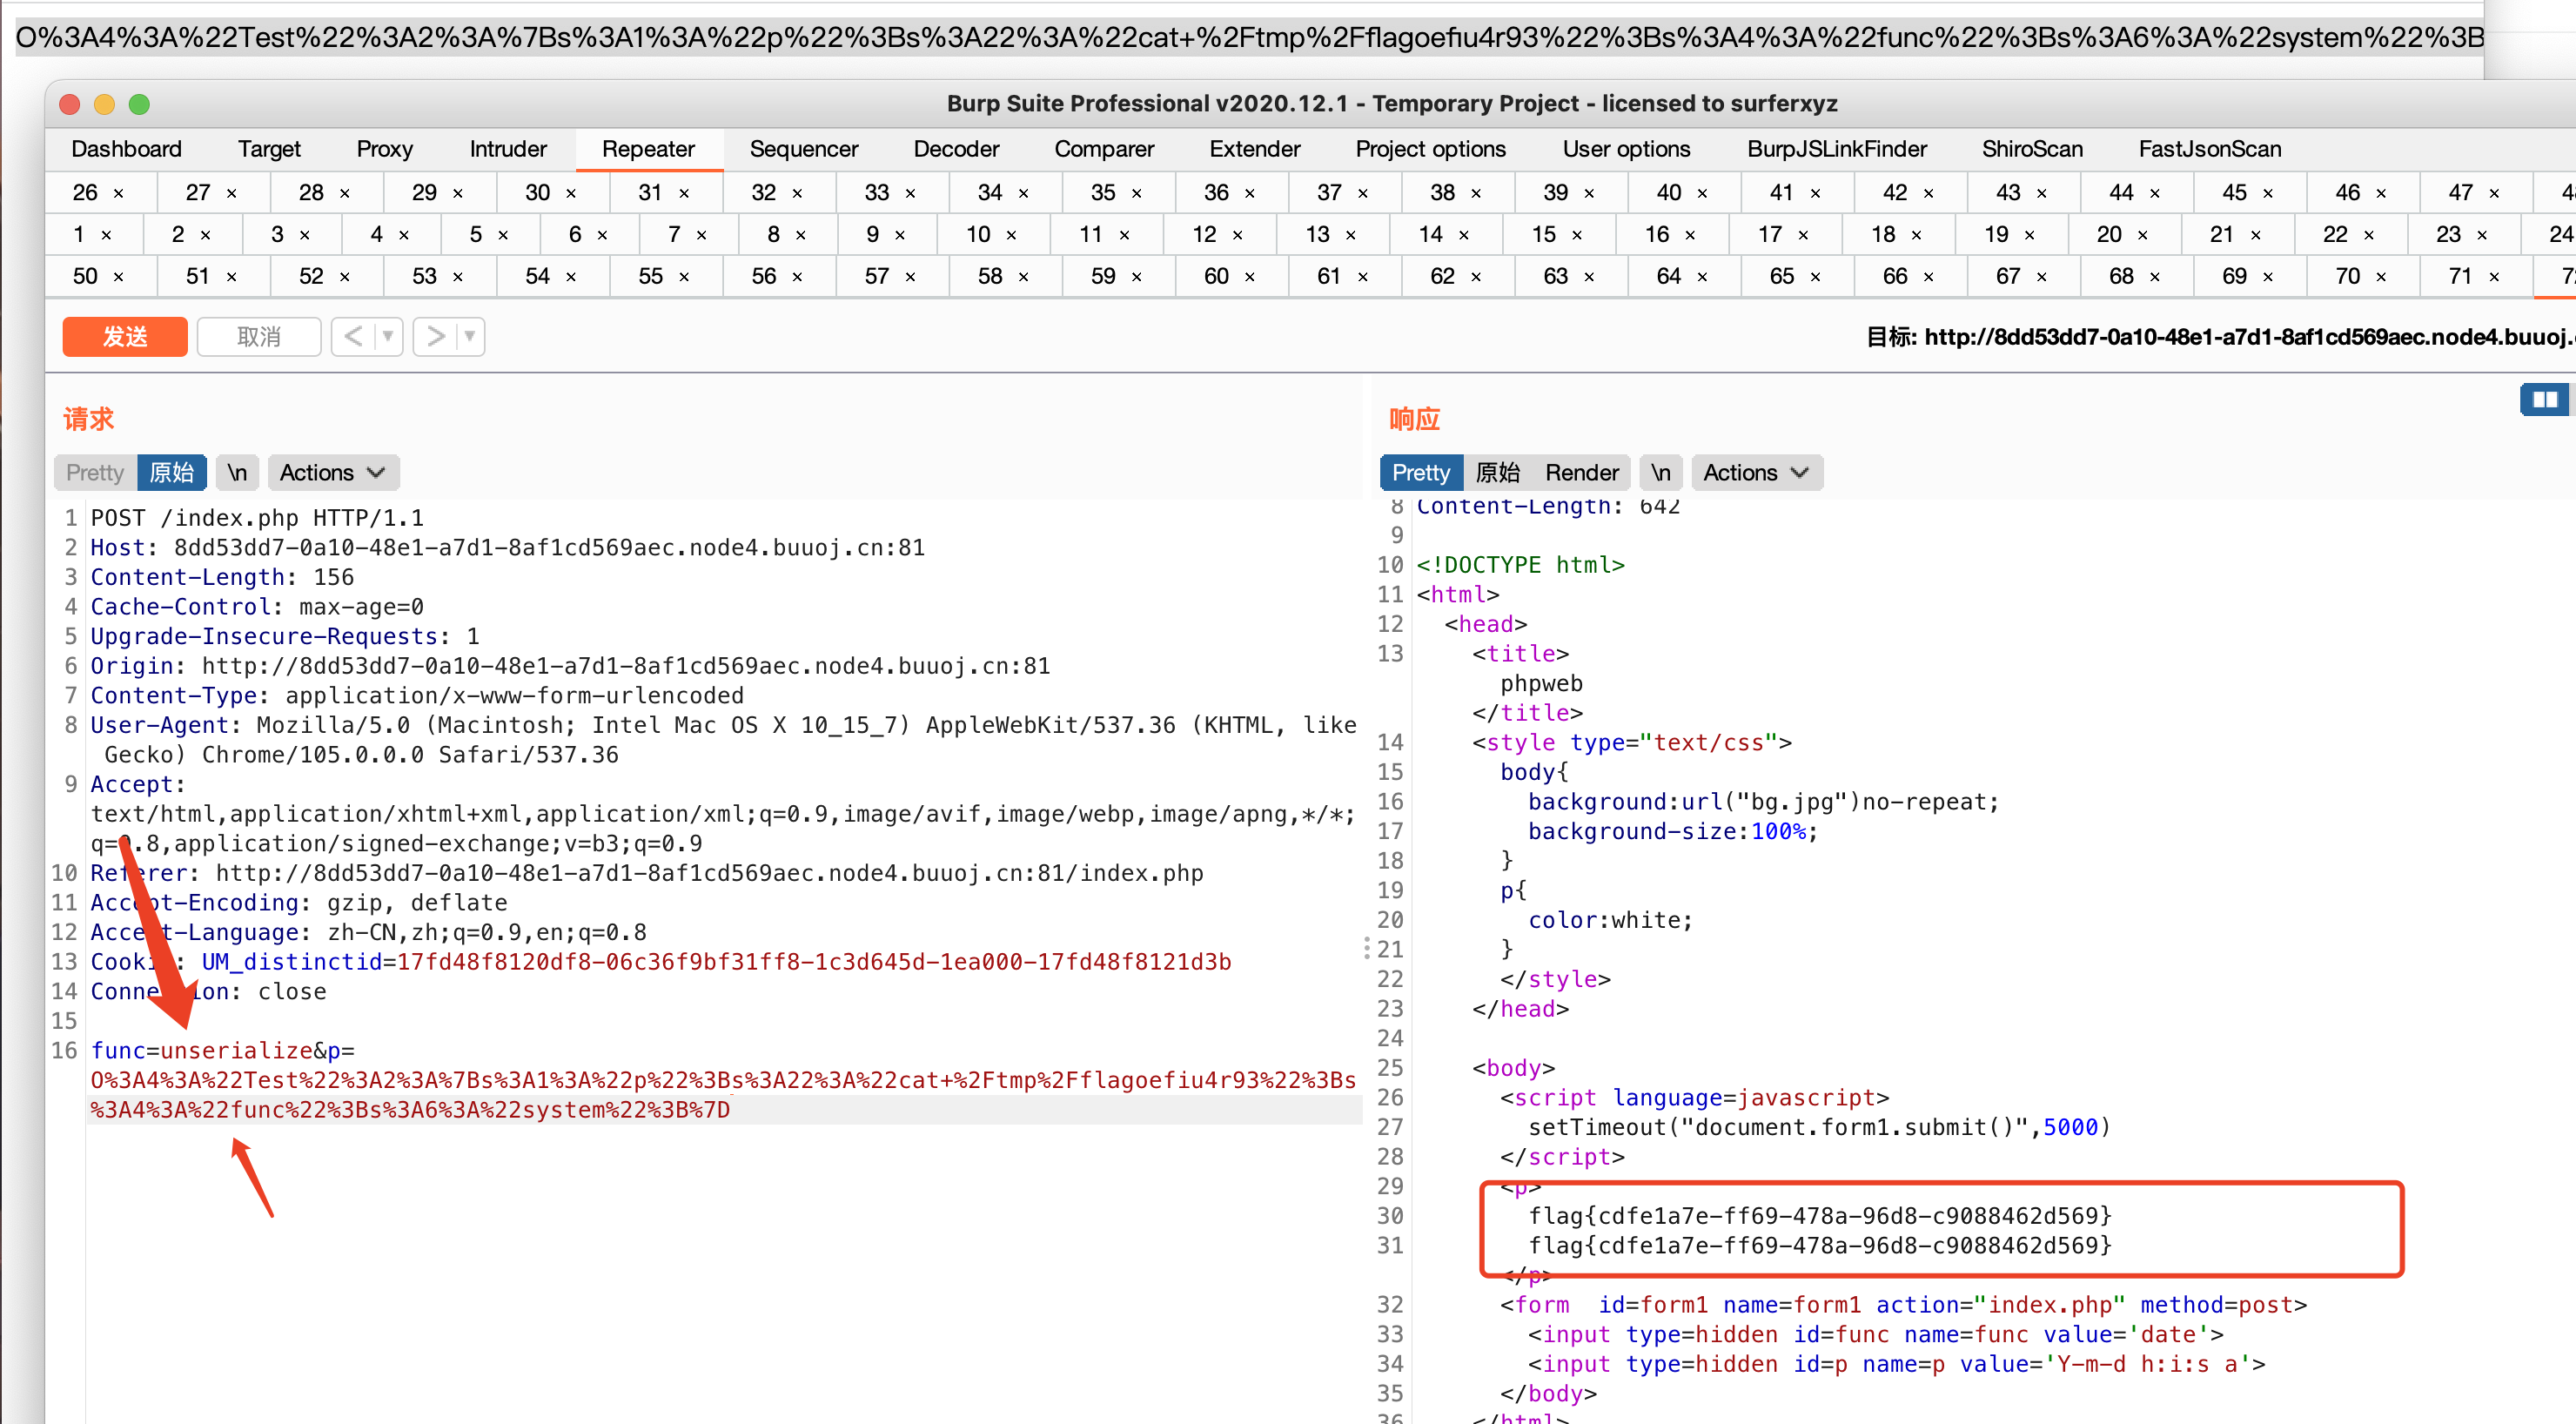
Task: Select request Pretty view
Action: (95, 473)
